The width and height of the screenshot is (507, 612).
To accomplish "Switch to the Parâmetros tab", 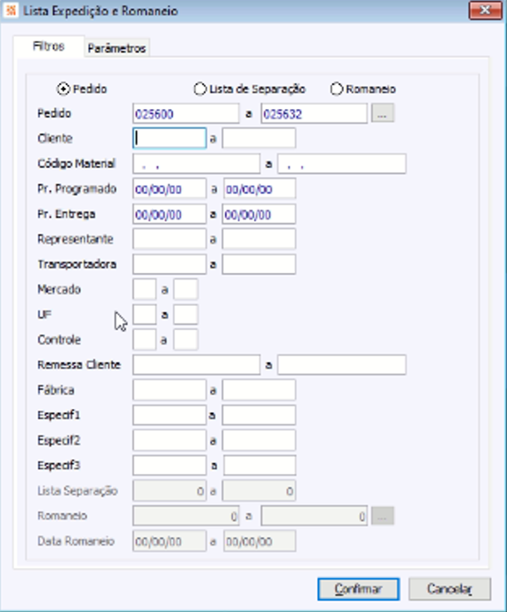I will (x=117, y=48).
